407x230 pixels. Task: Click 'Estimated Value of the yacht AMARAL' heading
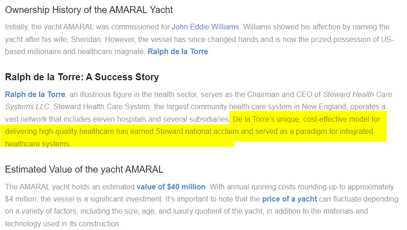click(84, 169)
